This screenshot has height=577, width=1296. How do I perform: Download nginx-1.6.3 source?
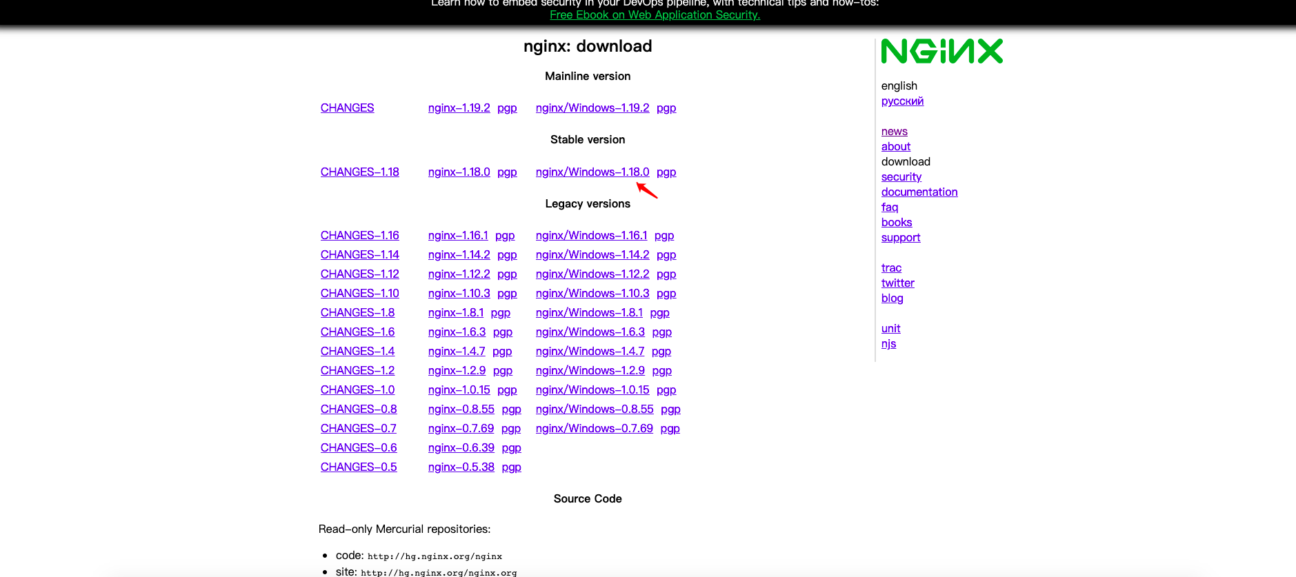pyautogui.click(x=457, y=332)
